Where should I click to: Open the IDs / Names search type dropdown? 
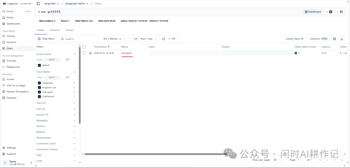click(x=114, y=39)
